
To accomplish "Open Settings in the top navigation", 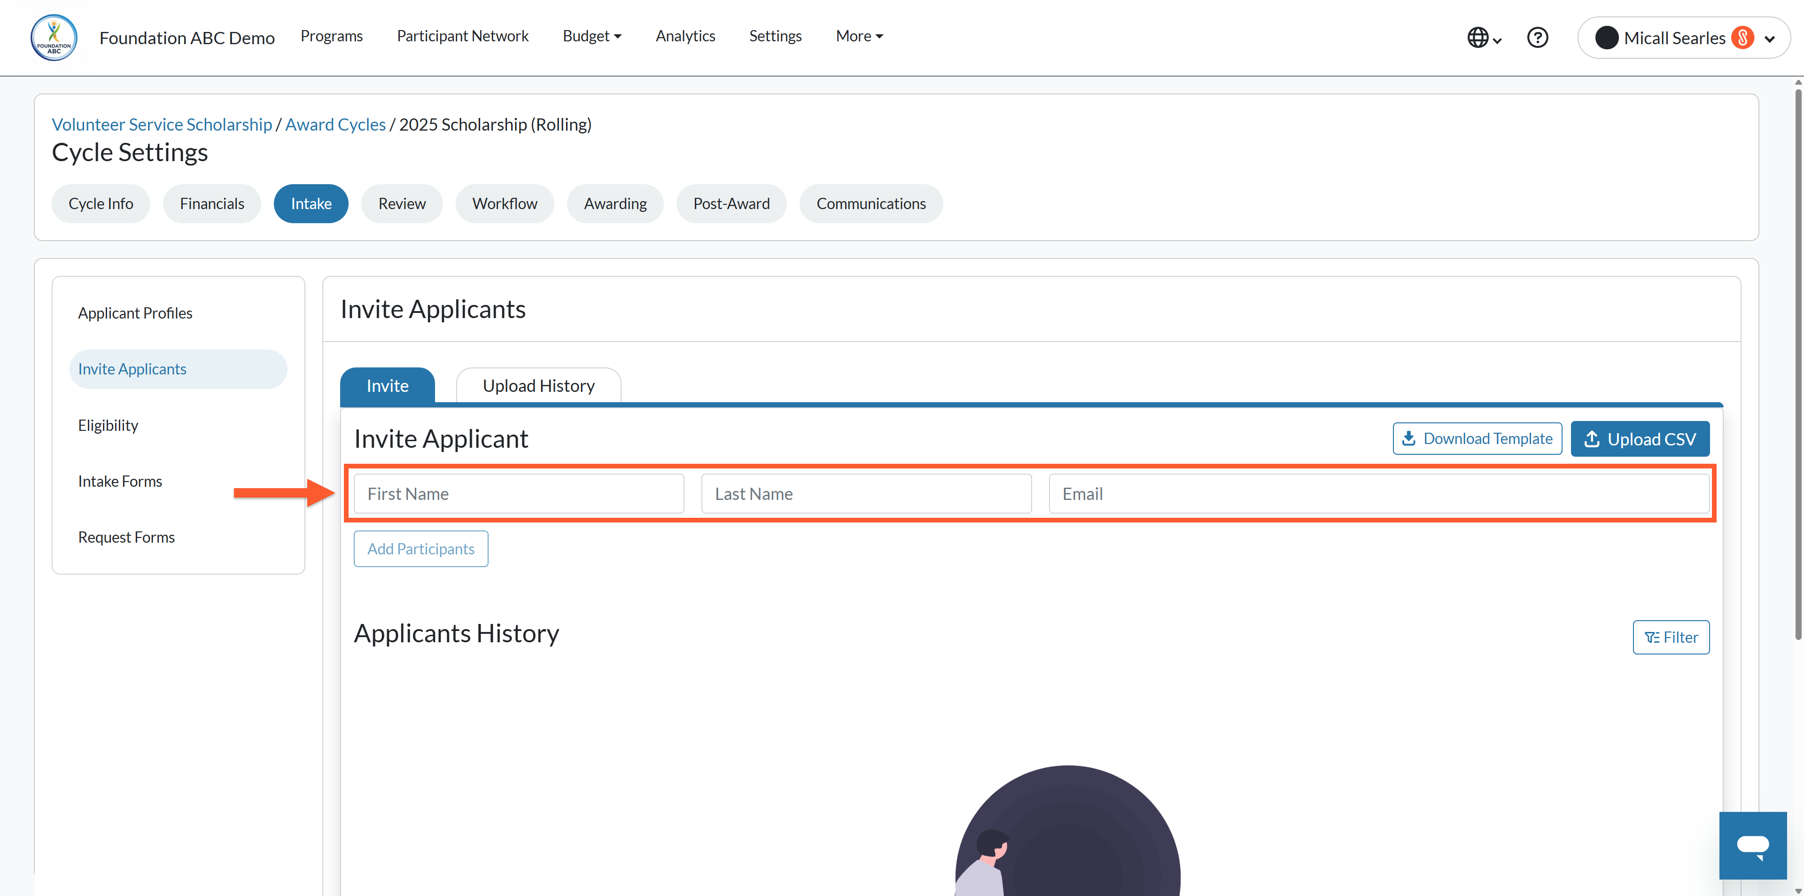I will 775,36.
